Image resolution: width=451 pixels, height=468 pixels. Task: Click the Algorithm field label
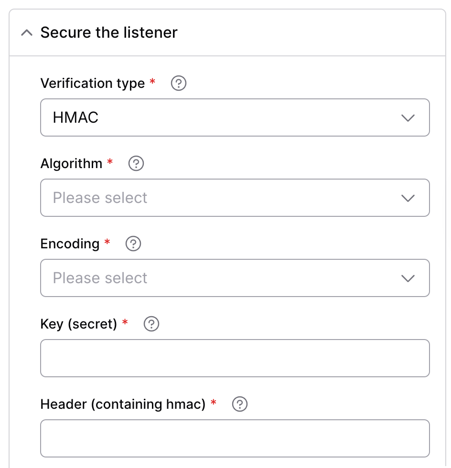point(71,163)
